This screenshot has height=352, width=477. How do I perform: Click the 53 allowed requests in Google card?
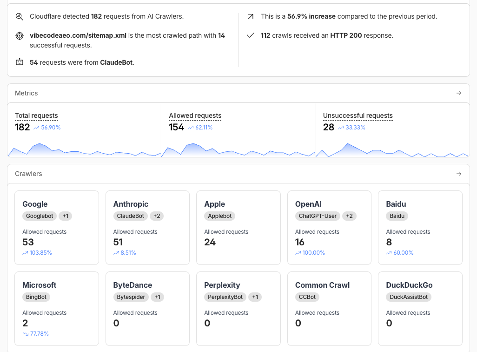28,242
